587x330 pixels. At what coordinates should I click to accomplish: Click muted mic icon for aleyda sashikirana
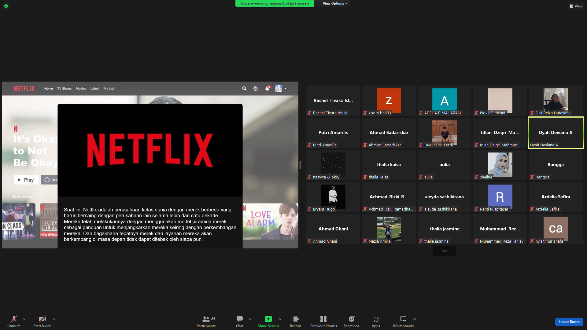pos(421,209)
